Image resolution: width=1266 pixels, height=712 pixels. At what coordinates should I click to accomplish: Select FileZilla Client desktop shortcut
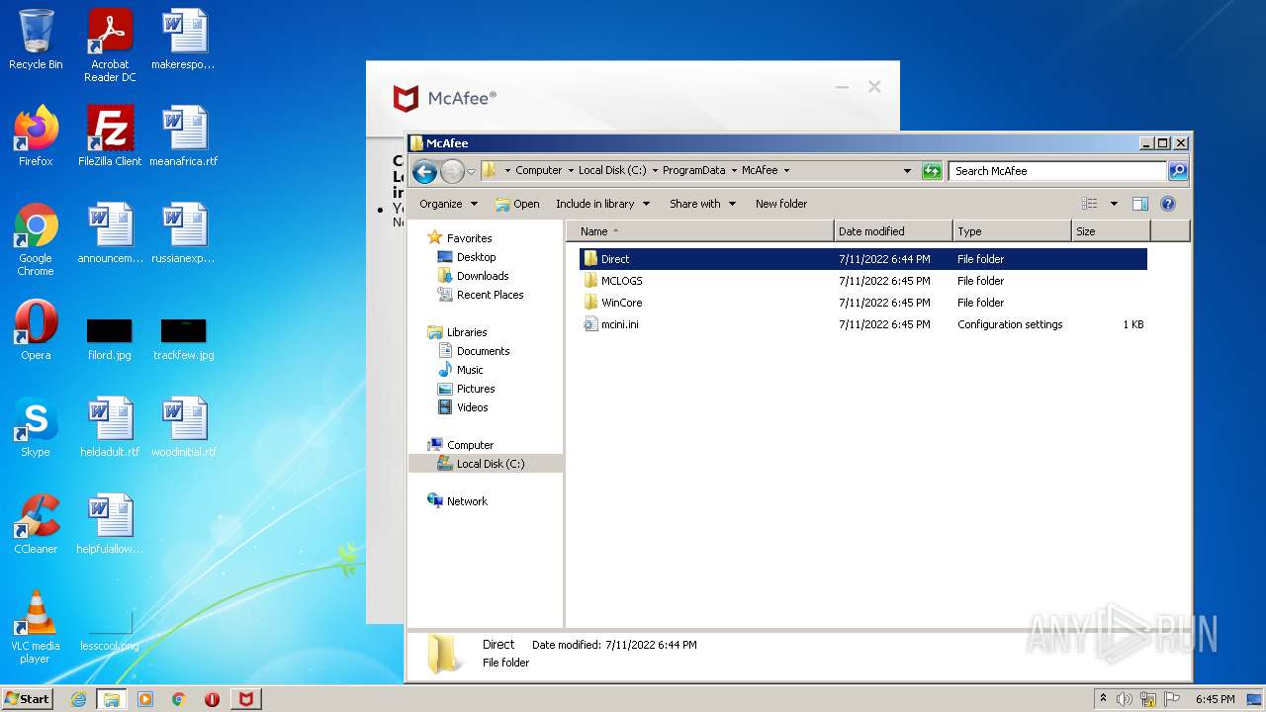110,136
